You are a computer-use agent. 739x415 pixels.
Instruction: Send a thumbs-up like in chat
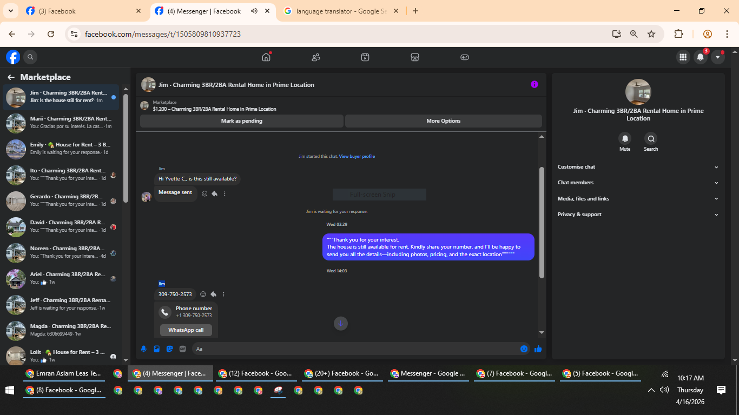click(538, 349)
